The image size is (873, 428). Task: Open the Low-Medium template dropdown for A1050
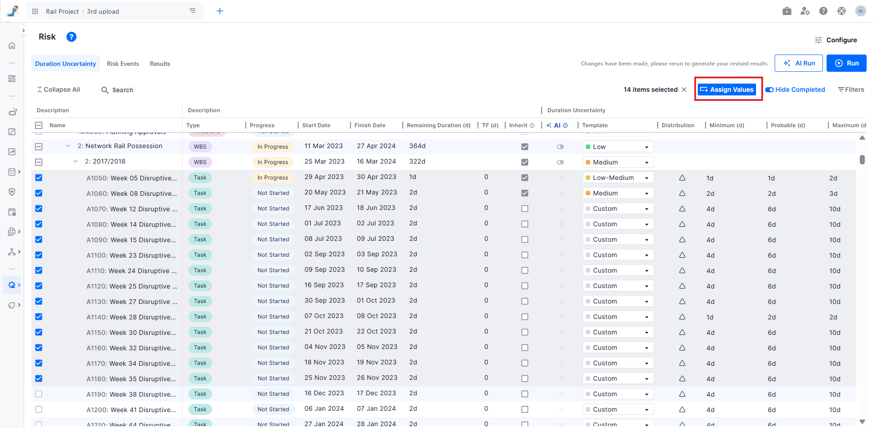click(x=618, y=178)
